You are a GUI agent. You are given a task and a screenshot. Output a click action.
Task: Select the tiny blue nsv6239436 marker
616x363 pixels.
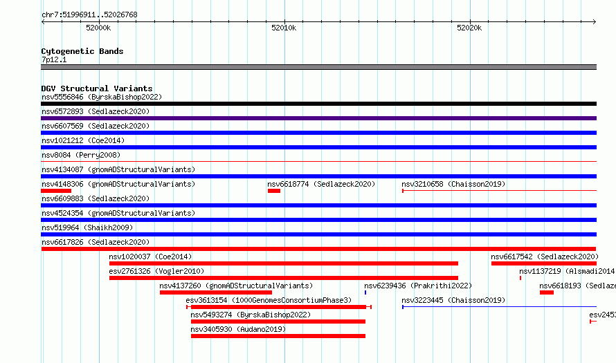[365, 292]
